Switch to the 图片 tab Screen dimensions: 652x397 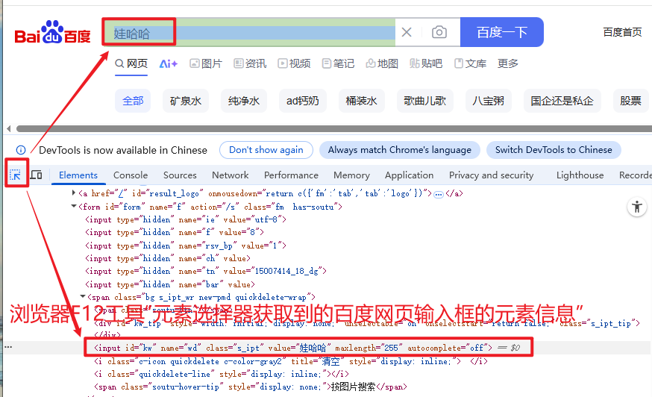point(206,63)
